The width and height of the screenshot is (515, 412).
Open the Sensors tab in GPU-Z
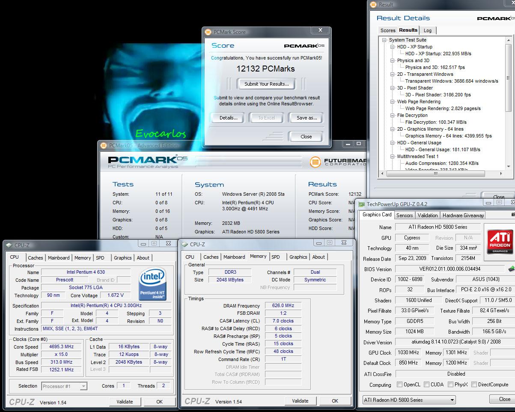pyautogui.click(x=405, y=215)
